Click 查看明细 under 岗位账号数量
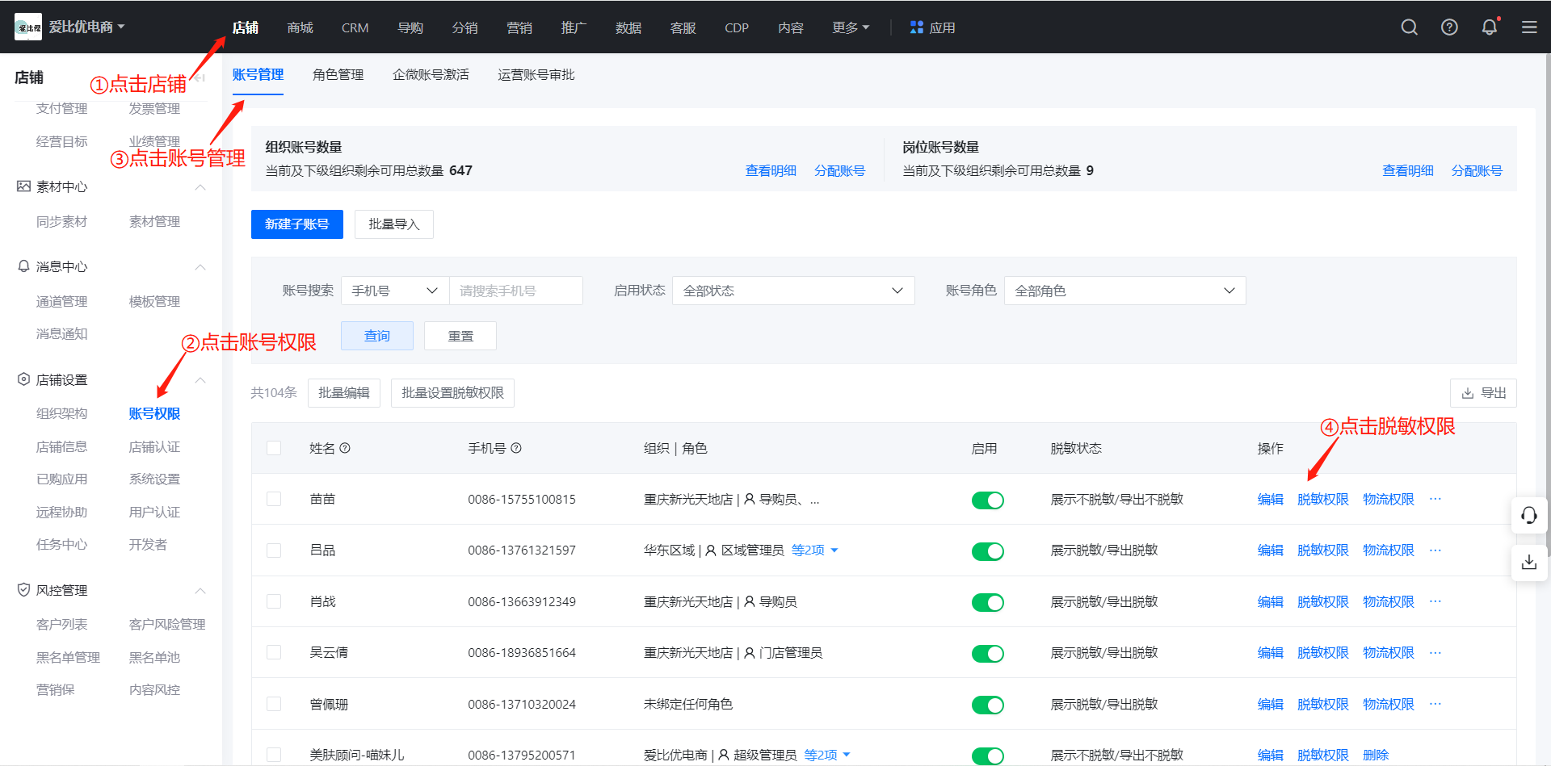The image size is (1551, 766). (x=1408, y=170)
